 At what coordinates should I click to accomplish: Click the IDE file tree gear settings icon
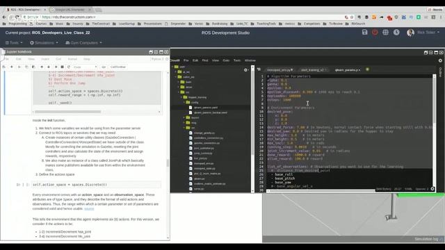coord(245,69)
